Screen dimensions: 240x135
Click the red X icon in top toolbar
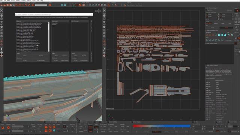(x=50, y=5)
